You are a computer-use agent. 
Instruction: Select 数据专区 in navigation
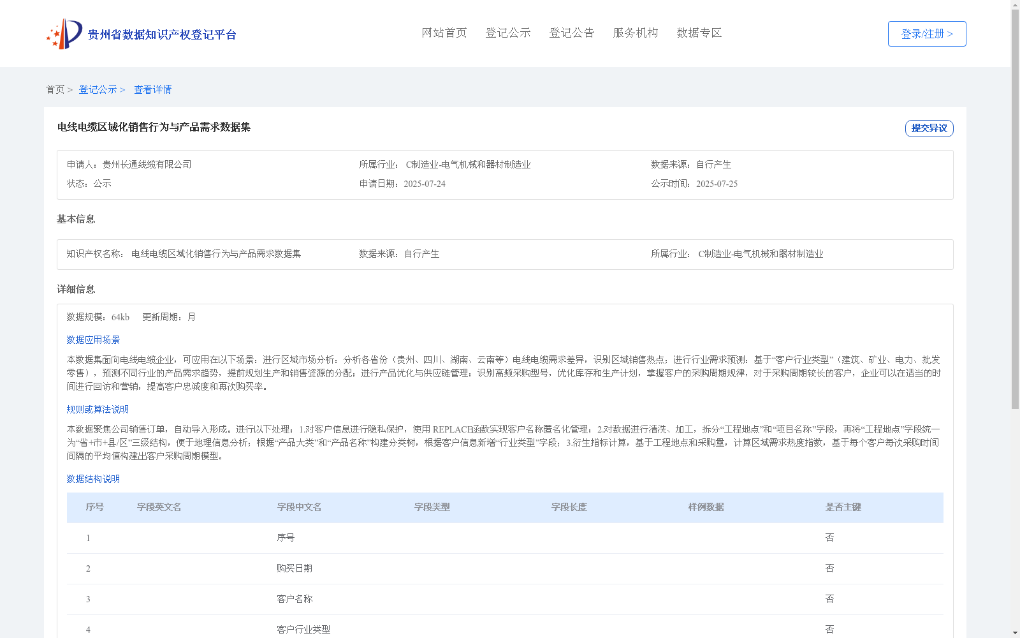coord(699,33)
